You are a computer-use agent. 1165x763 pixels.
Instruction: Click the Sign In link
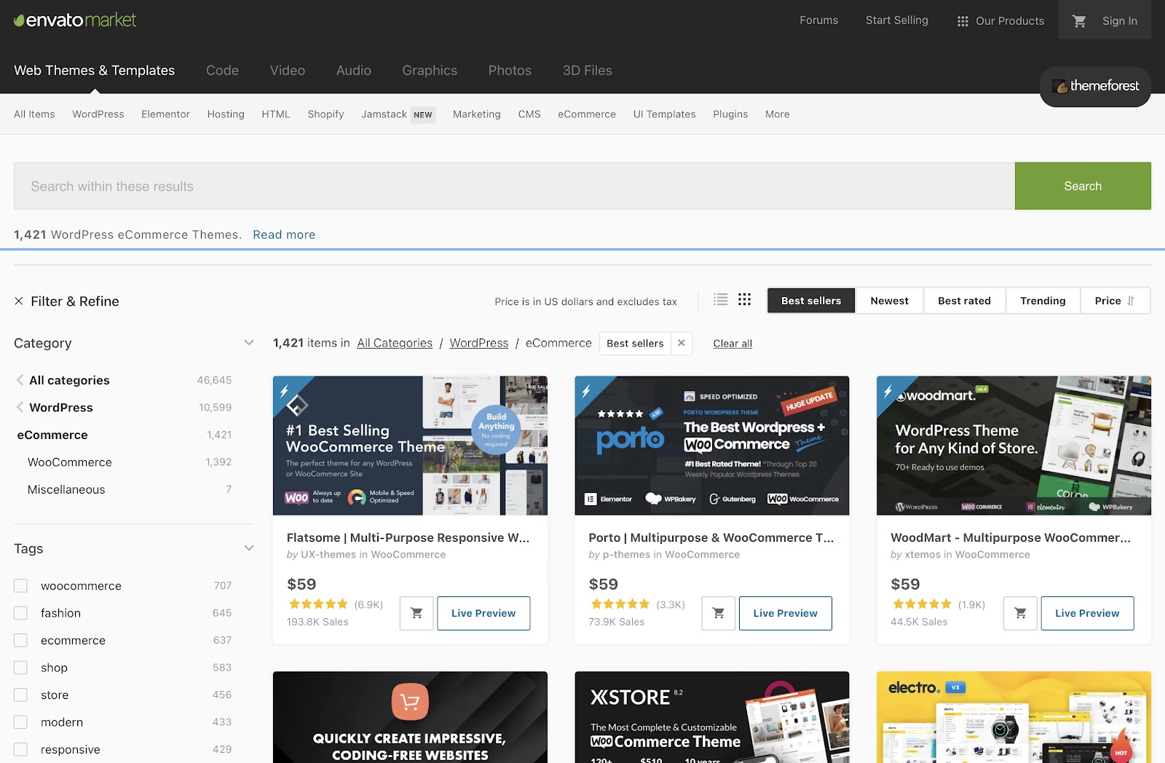point(1120,21)
